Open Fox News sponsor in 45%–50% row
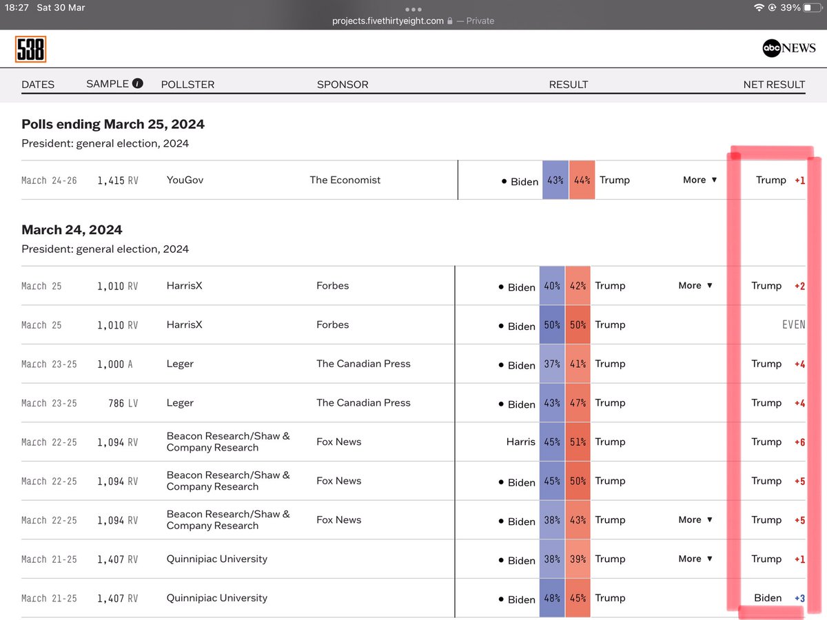The image size is (827, 620). pyautogui.click(x=339, y=481)
